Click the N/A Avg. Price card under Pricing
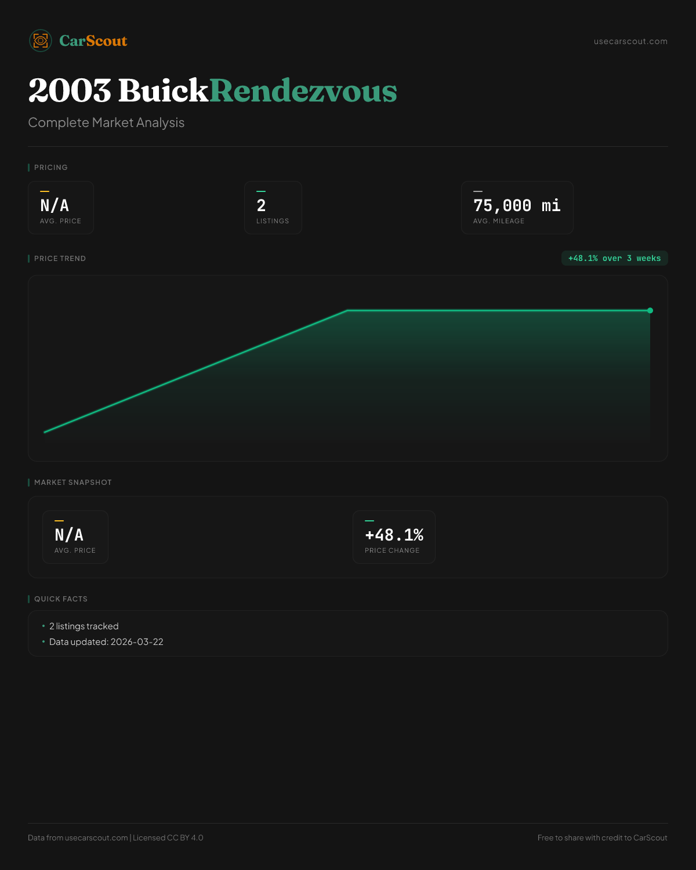 click(61, 208)
